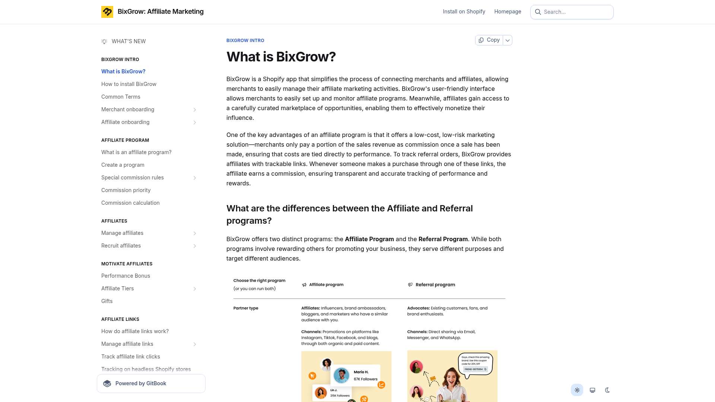Click BIXGROW INTRO breadcrumb above title
Screen dimensions: 715x402
245,41
